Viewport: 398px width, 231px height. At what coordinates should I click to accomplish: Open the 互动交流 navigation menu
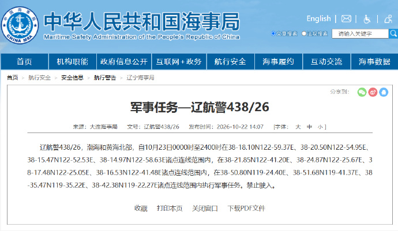(x=326, y=62)
